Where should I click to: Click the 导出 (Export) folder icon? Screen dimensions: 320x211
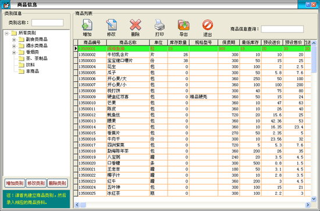183,25
